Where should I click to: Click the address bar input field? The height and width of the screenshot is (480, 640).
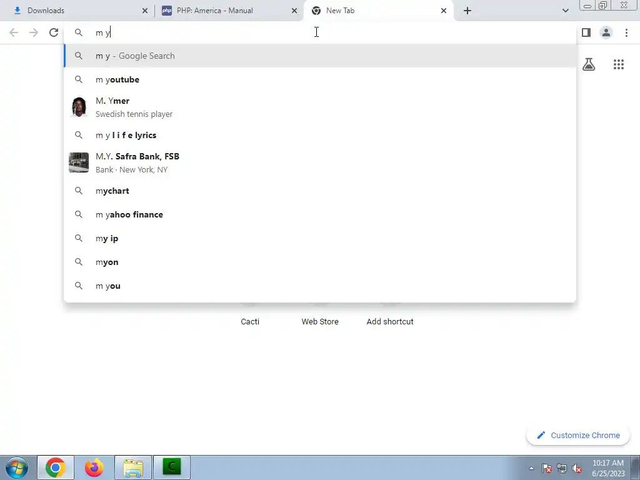pos(320,32)
